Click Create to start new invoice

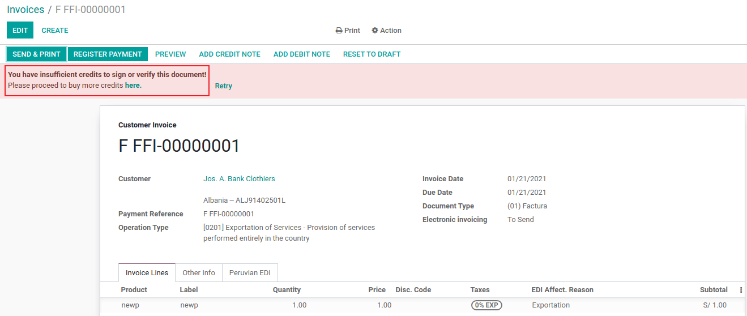click(x=55, y=31)
